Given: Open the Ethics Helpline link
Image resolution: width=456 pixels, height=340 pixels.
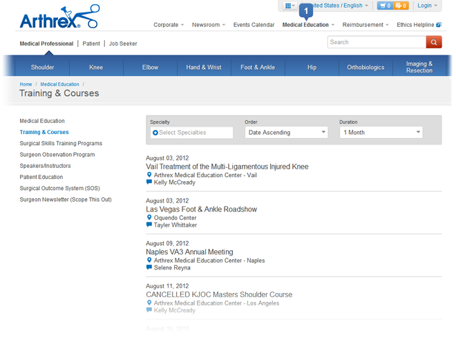Looking at the screenshot, I should tap(419, 25).
